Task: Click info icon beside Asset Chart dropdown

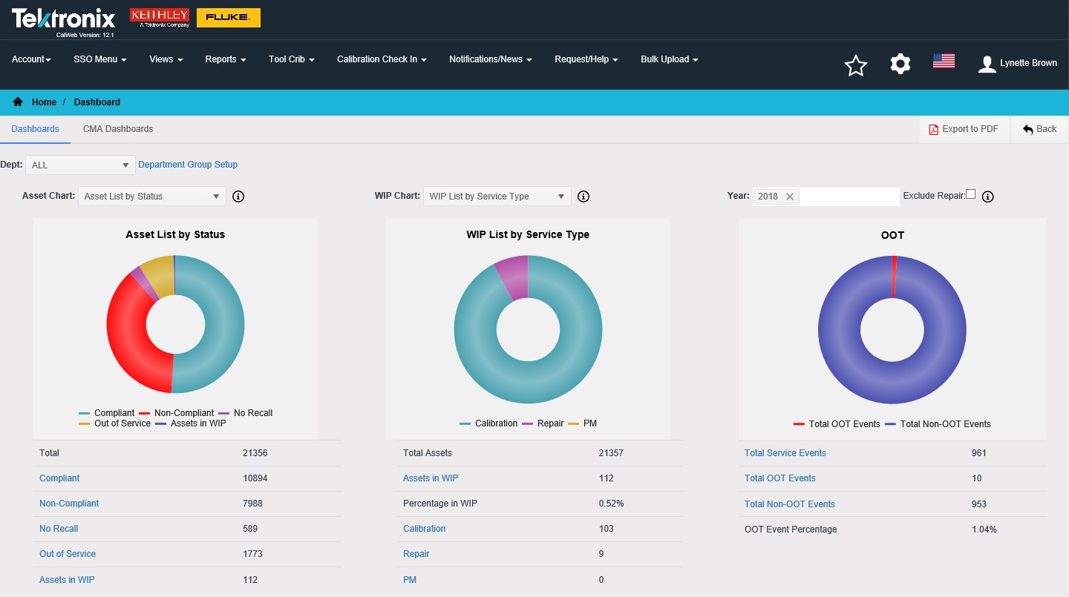Action: pos(238,197)
